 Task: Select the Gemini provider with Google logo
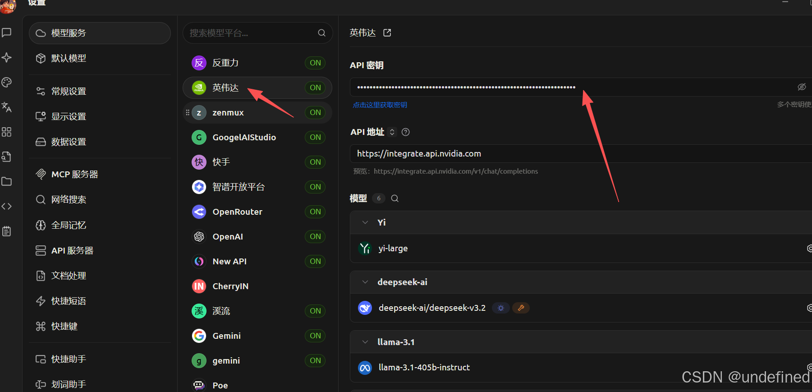pos(257,336)
